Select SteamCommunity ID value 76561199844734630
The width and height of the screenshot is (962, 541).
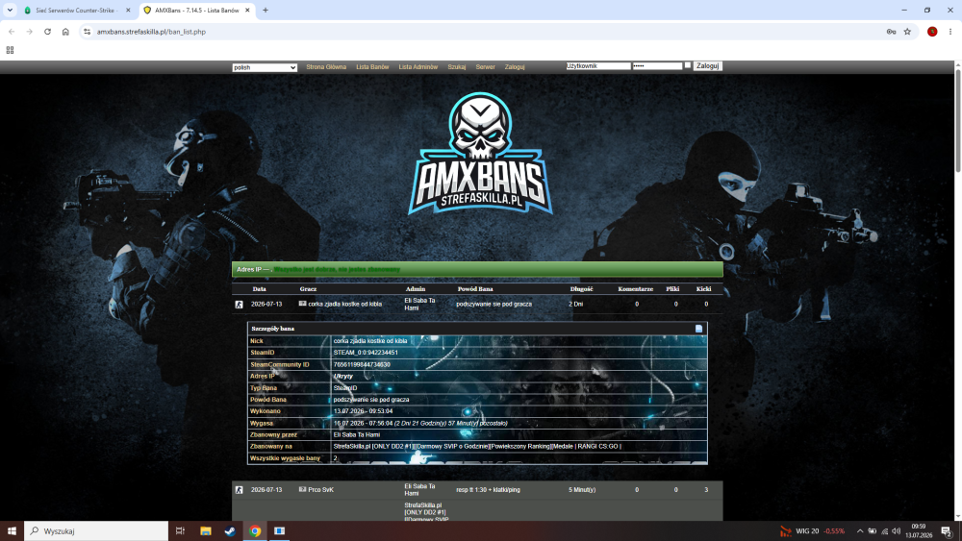point(362,364)
